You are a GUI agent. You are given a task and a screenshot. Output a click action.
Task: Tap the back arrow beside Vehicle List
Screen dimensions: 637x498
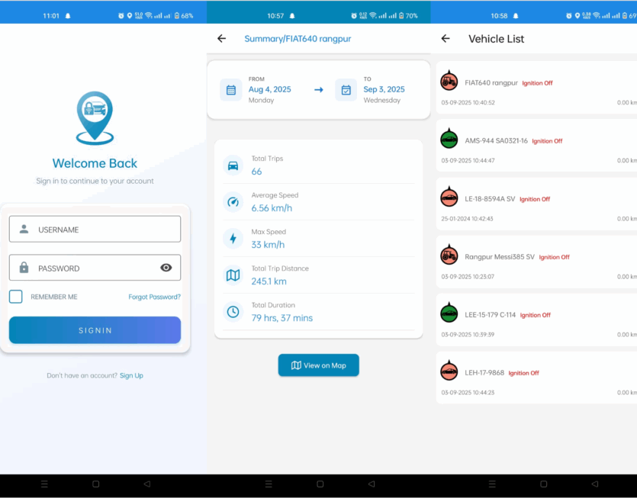click(x=446, y=39)
